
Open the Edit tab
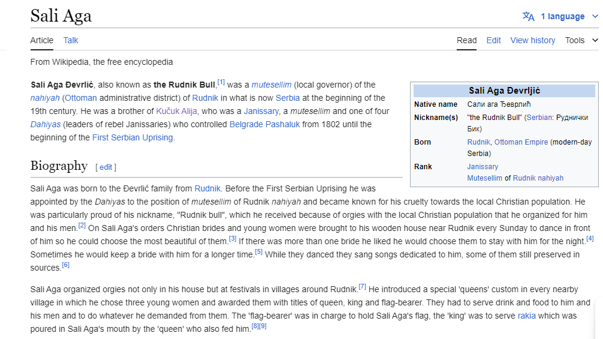[493, 40]
